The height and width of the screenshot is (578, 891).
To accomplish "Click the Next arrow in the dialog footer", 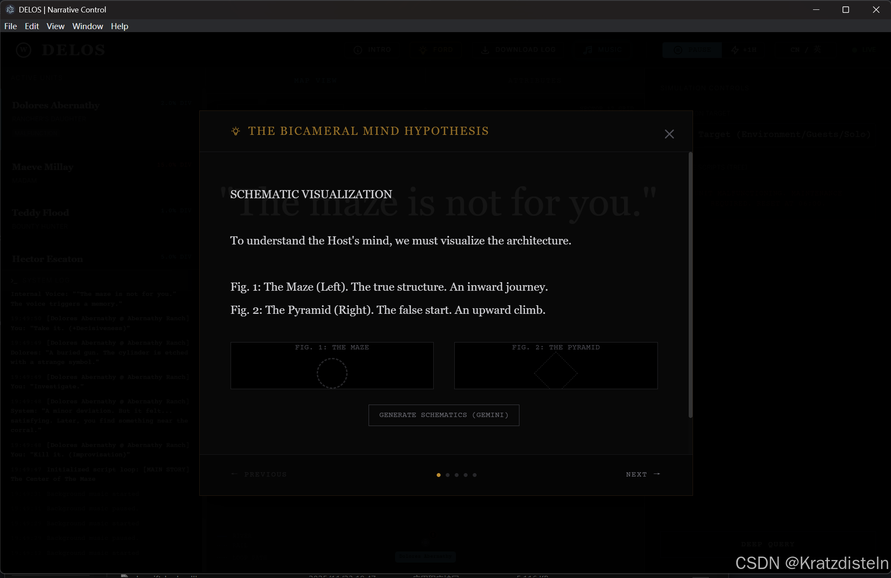I will click(657, 474).
